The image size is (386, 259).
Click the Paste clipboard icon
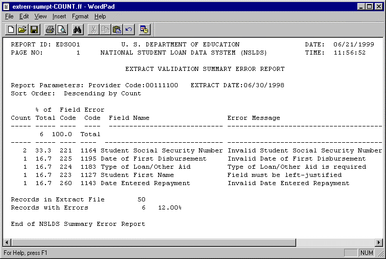pos(117,30)
